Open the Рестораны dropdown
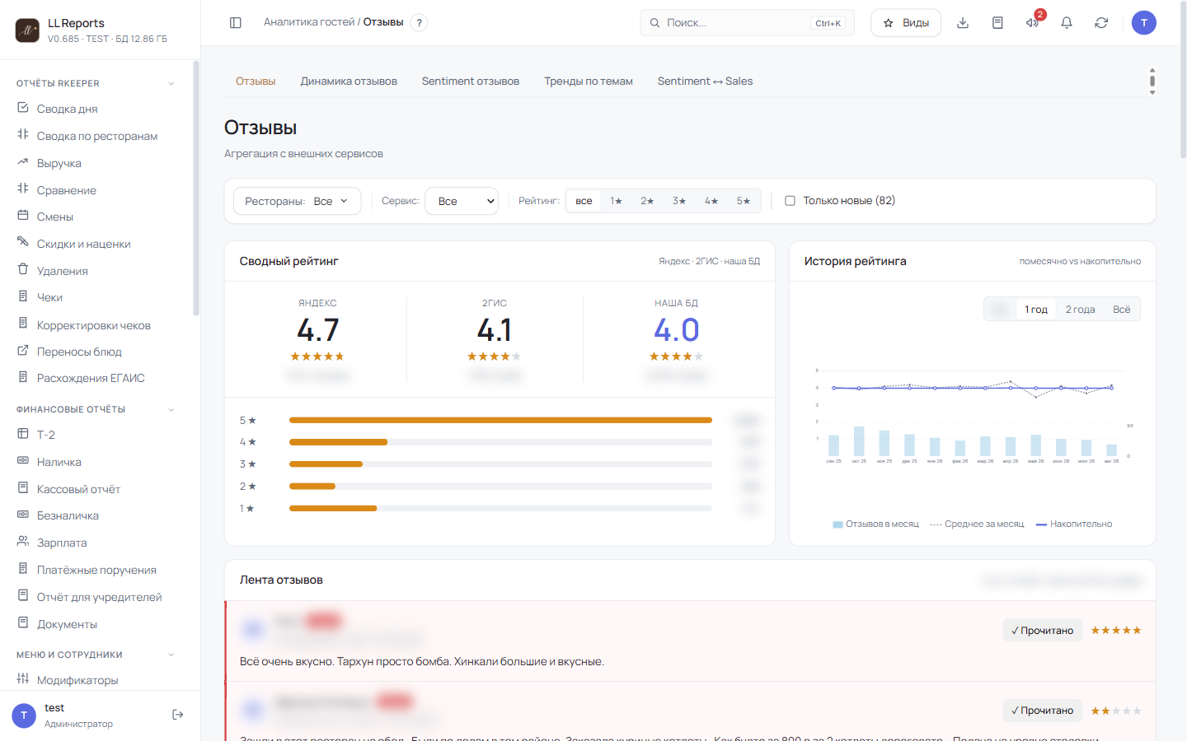Screen dimensions: 1187x741 (298, 201)
